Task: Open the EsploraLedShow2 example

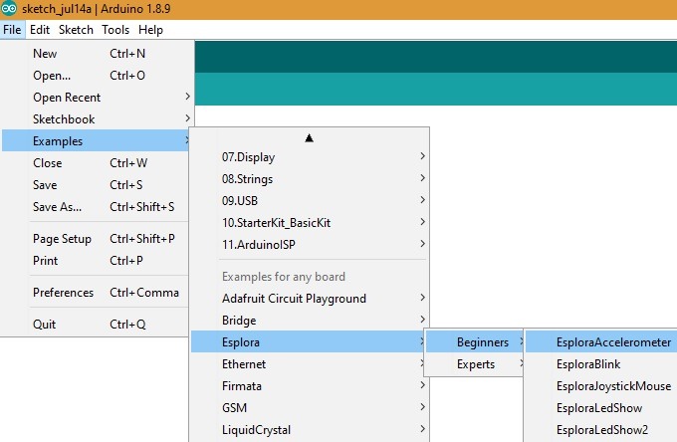Action: [x=601, y=430]
